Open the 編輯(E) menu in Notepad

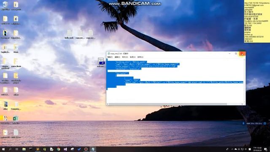coord(117,57)
